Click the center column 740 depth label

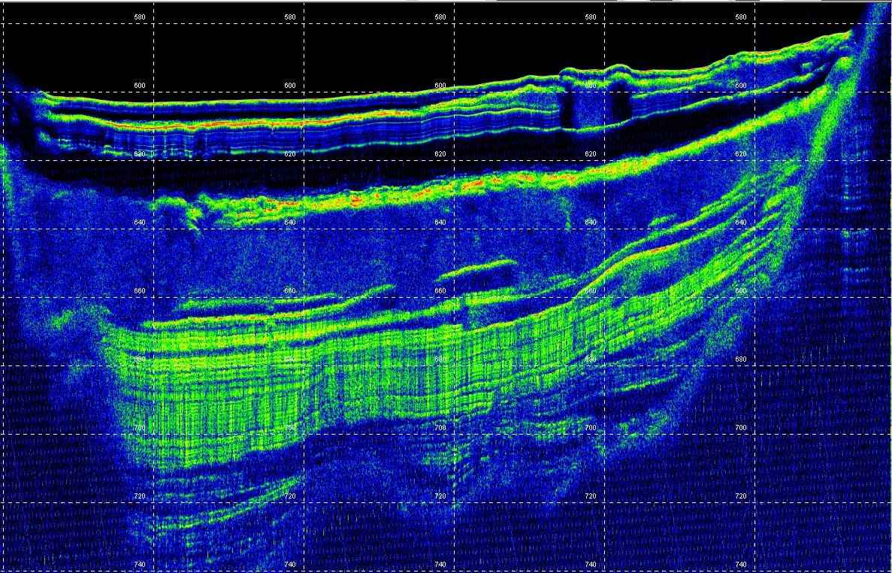coord(440,565)
